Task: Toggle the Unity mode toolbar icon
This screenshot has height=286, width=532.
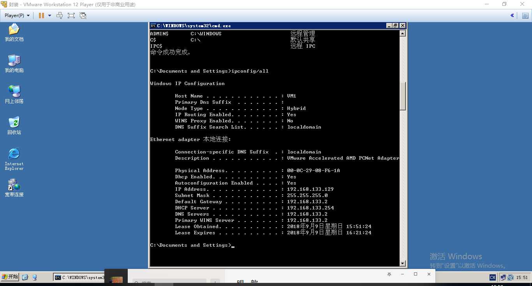Action: (83, 16)
